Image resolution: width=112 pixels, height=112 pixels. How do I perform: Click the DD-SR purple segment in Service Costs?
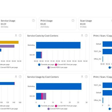pyautogui.click(x=41, y=55)
